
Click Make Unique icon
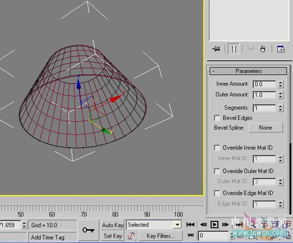[251, 49]
